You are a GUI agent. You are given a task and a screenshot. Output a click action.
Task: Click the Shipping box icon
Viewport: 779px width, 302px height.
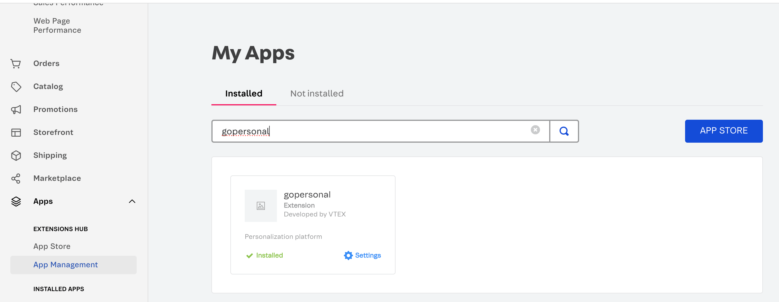click(16, 155)
